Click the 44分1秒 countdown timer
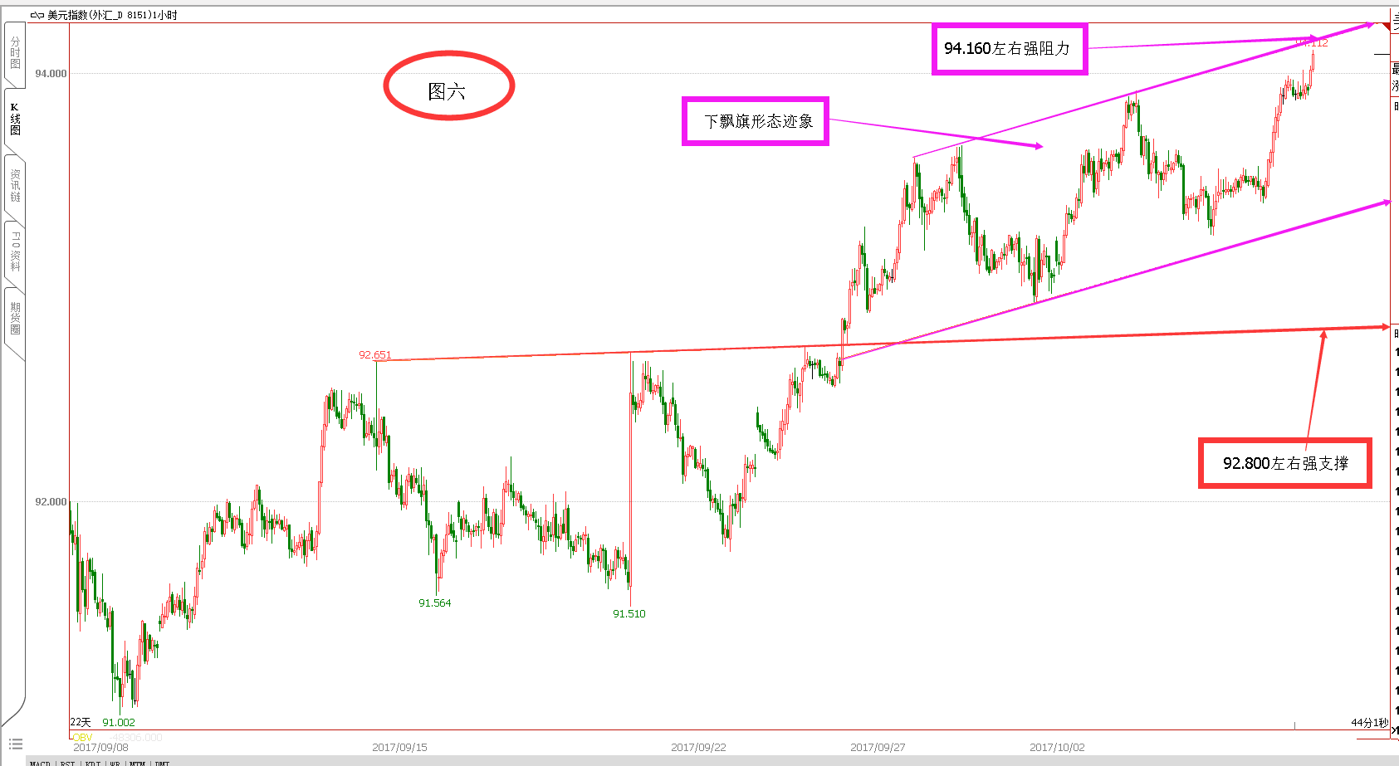The width and height of the screenshot is (1399, 766). click(1369, 722)
